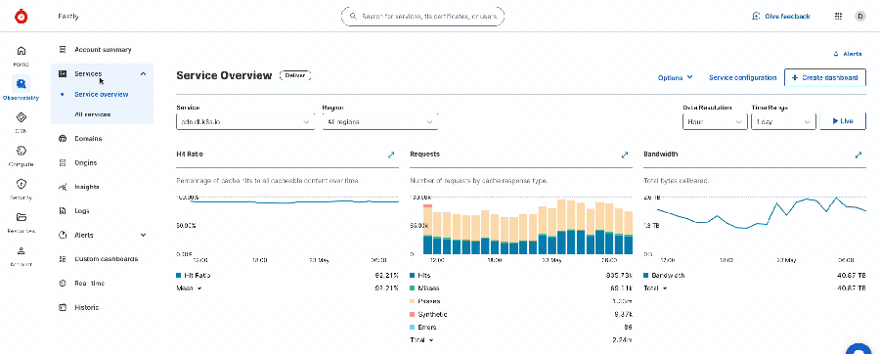The image size is (880, 354).
Task: Open the Observability section icon
Action: coord(22,84)
